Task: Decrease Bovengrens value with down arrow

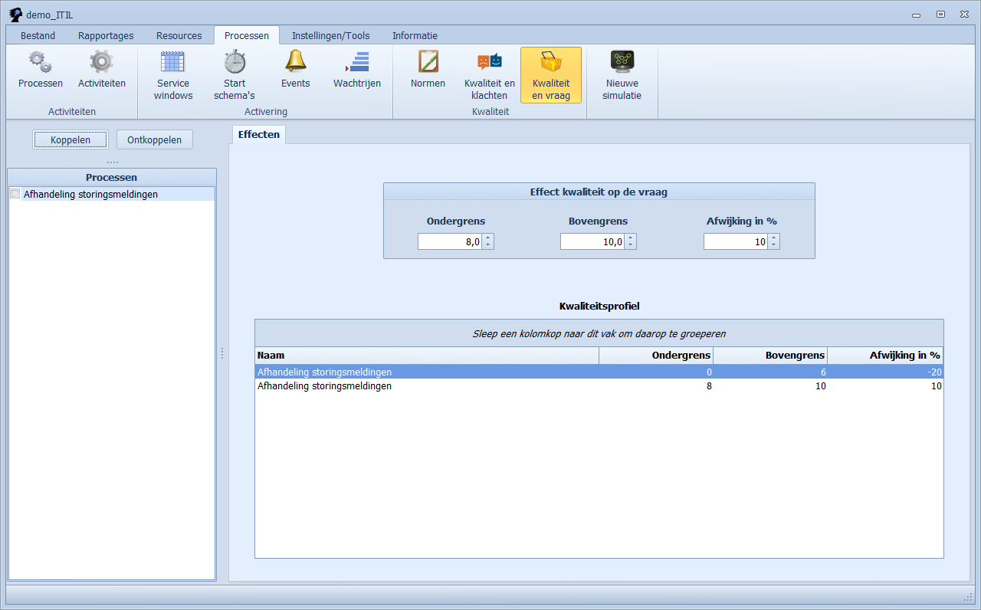Action: (631, 245)
